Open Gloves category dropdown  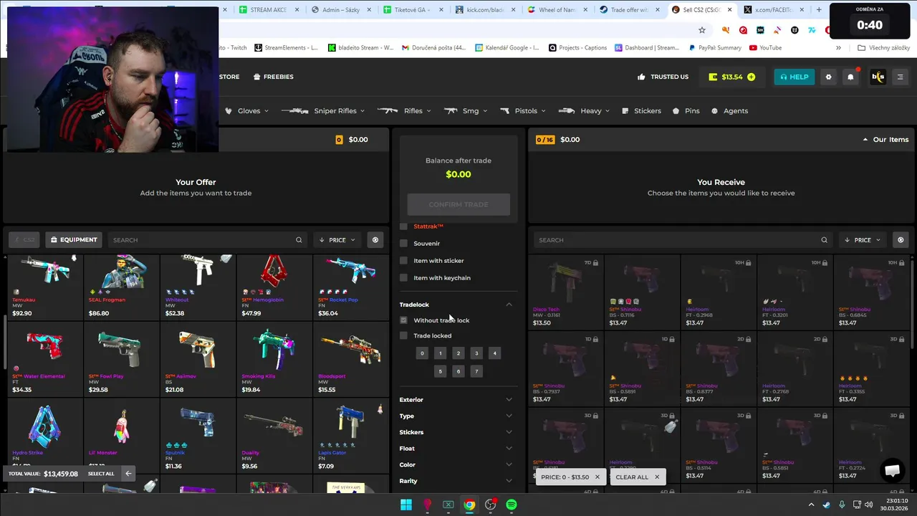[246, 111]
